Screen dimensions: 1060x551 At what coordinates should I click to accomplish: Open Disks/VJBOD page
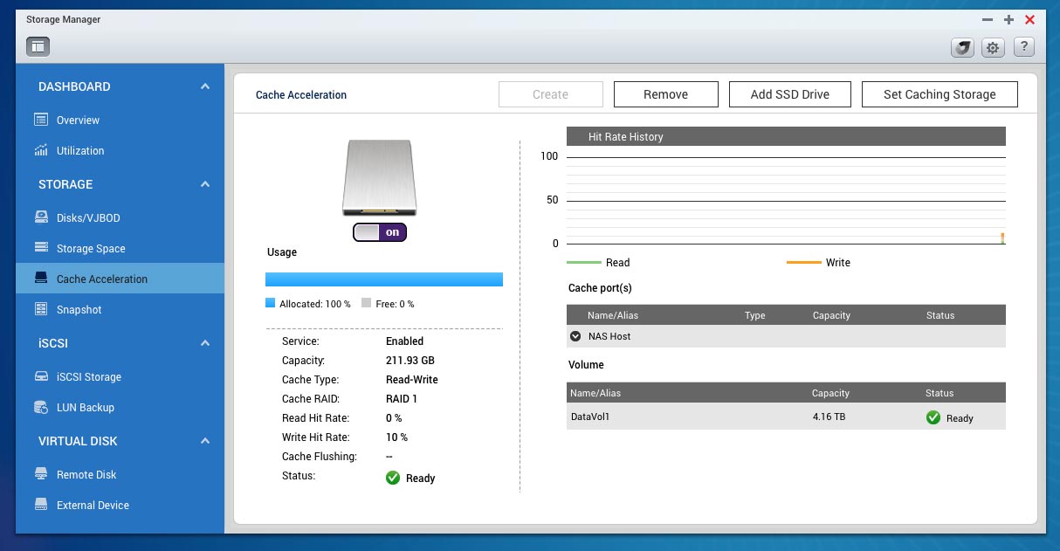tap(88, 217)
